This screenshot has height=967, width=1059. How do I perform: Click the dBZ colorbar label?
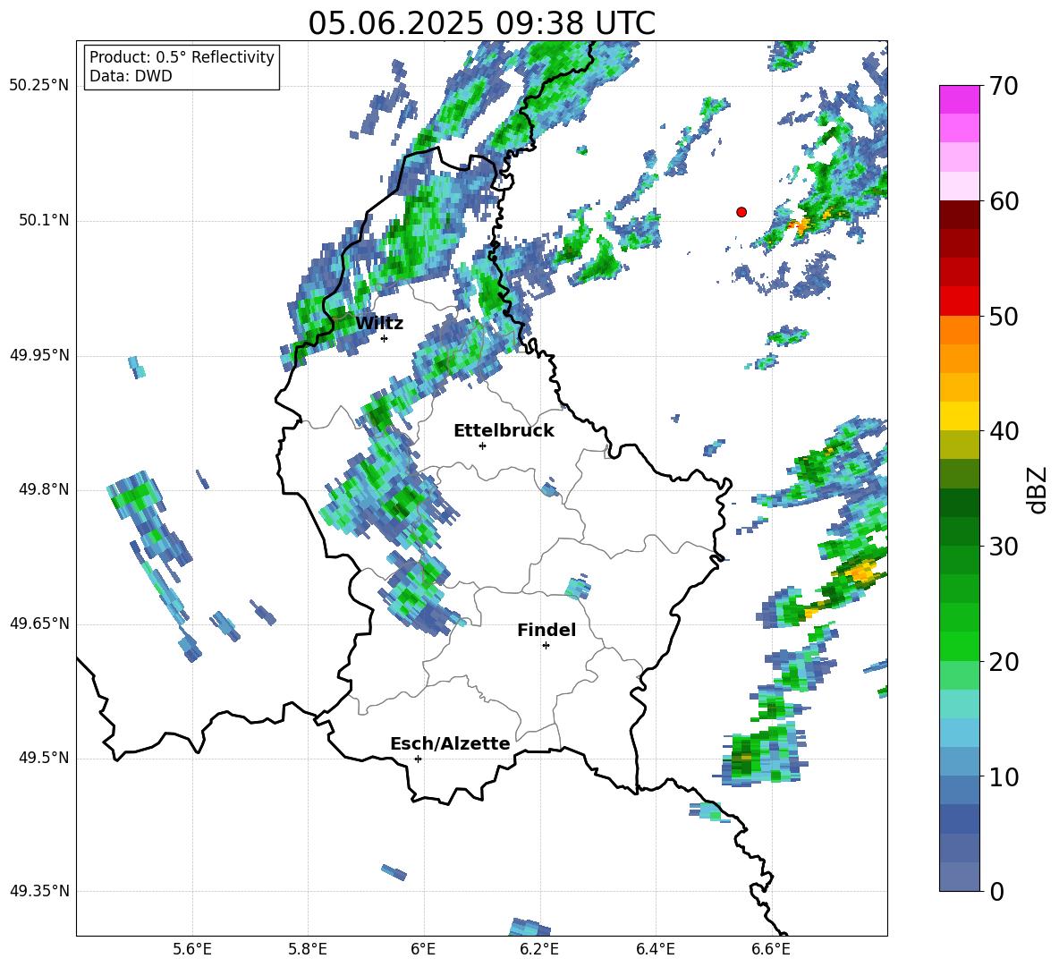pyautogui.click(x=1037, y=489)
